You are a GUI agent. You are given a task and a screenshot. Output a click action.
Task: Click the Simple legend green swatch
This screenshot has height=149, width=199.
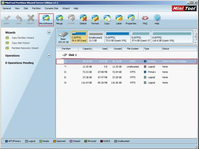41,141
